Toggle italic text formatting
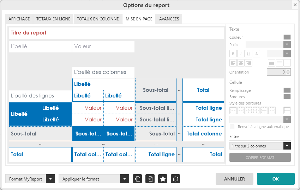 point(241,54)
